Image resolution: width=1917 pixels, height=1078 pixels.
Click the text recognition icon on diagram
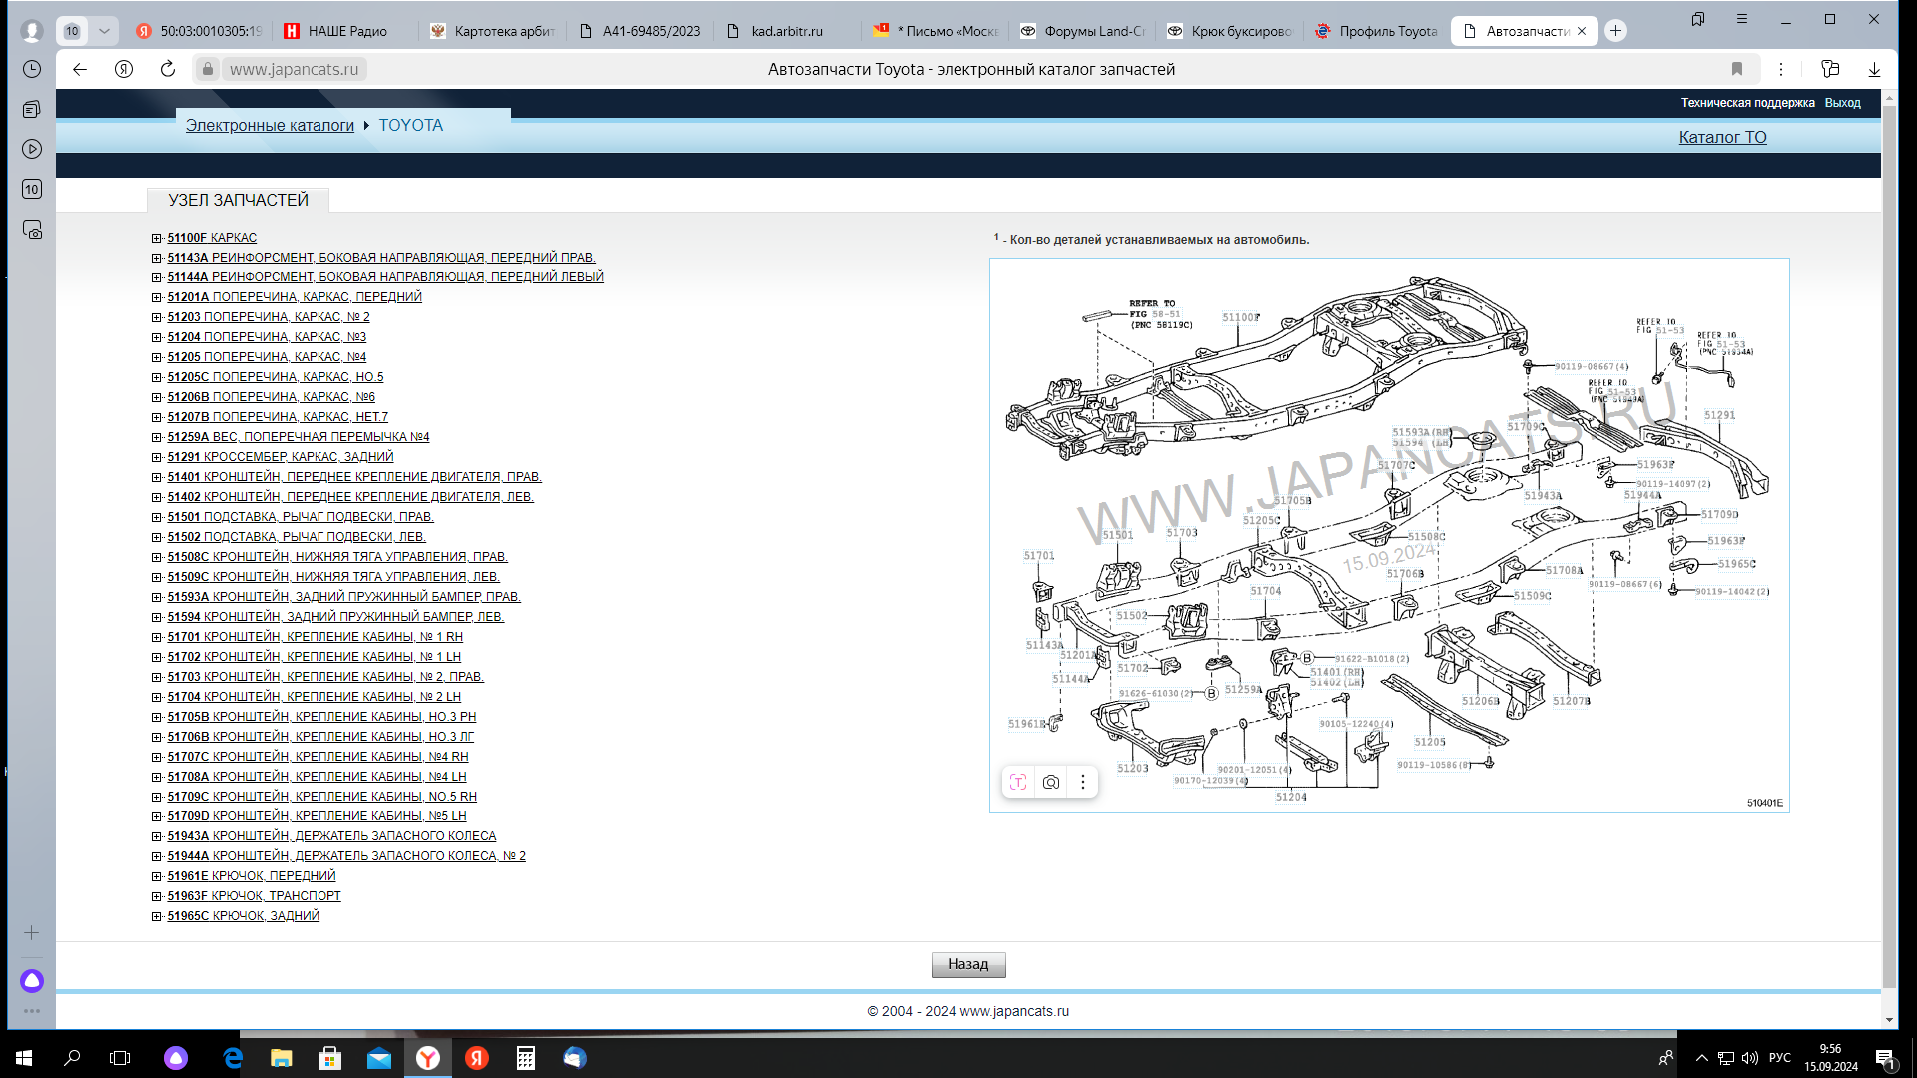pyautogui.click(x=1018, y=783)
